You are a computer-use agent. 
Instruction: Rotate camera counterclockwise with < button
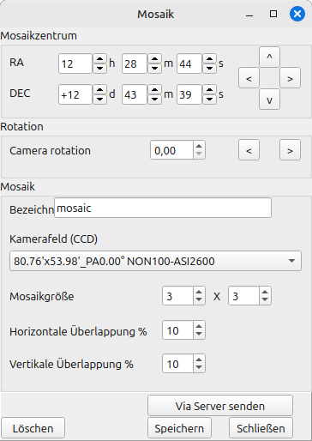[x=249, y=150]
